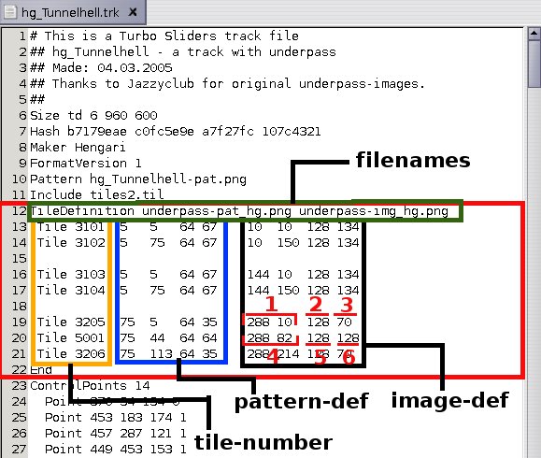This screenshot has height=458, width=541.
Task: Click the vertical scrollbar track below thumb
Action: [x=534, y=273]
